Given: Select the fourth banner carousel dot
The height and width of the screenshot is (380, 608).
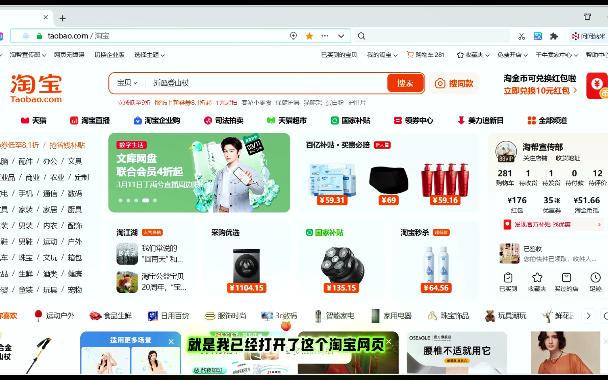Looking at the screenshot, I should pyautogui.click(x=146, y=201).
